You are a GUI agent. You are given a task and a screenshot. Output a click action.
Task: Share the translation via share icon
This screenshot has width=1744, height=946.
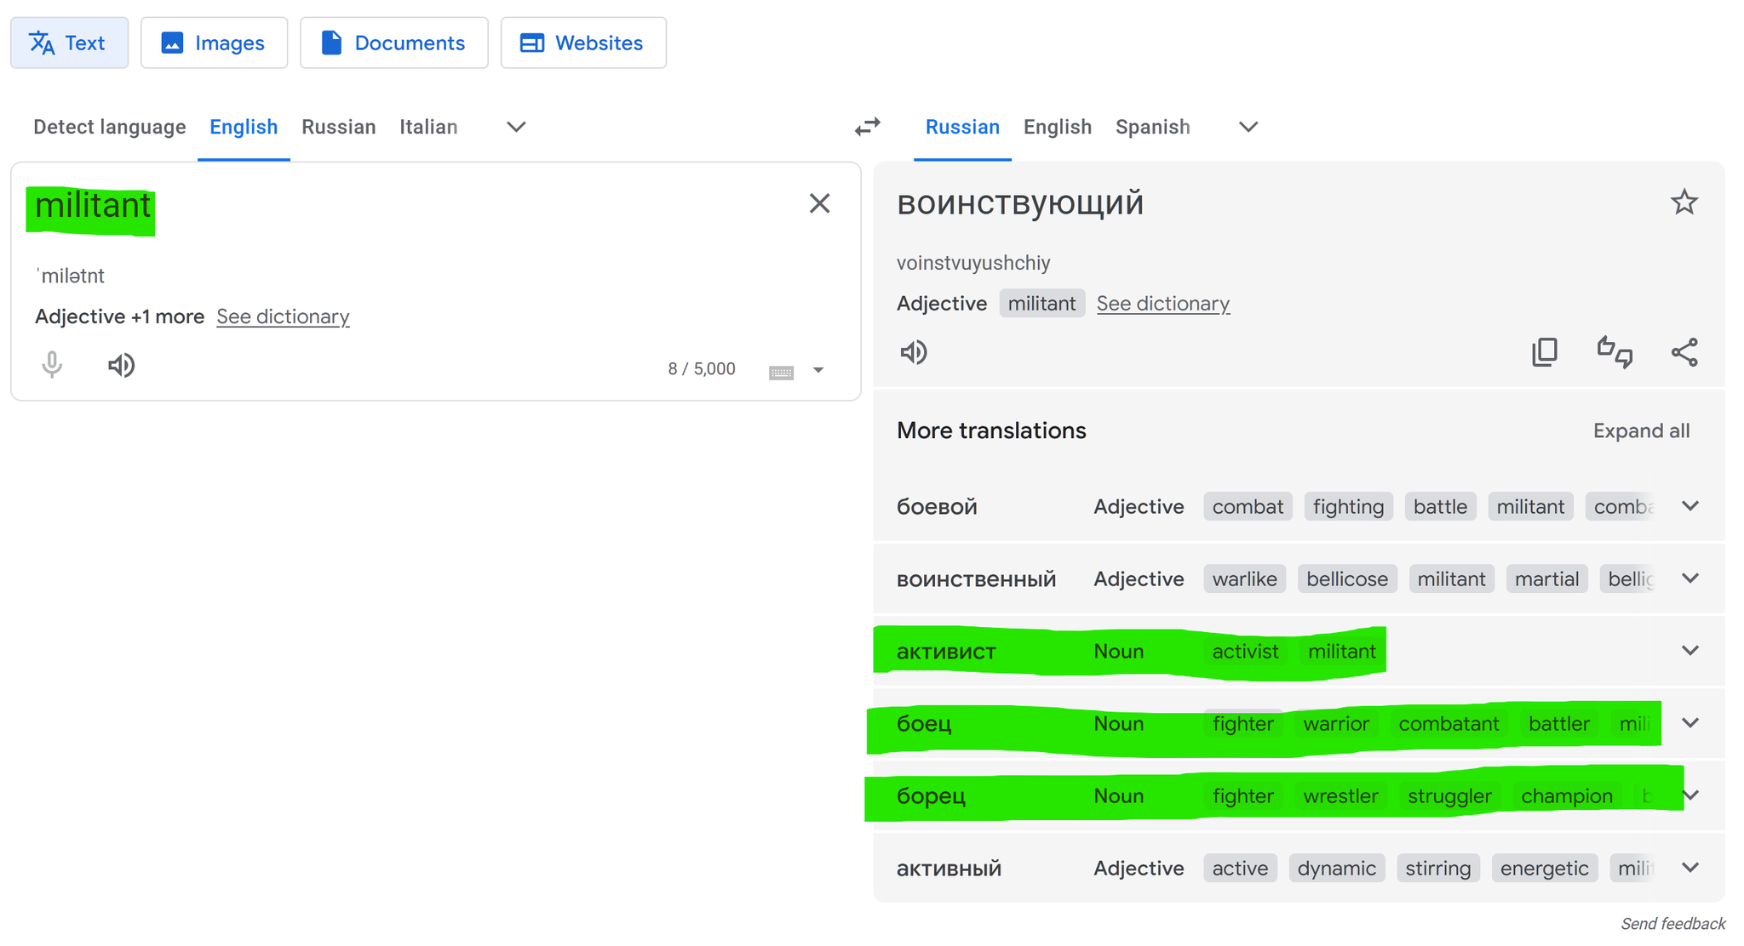point(1684,351)
